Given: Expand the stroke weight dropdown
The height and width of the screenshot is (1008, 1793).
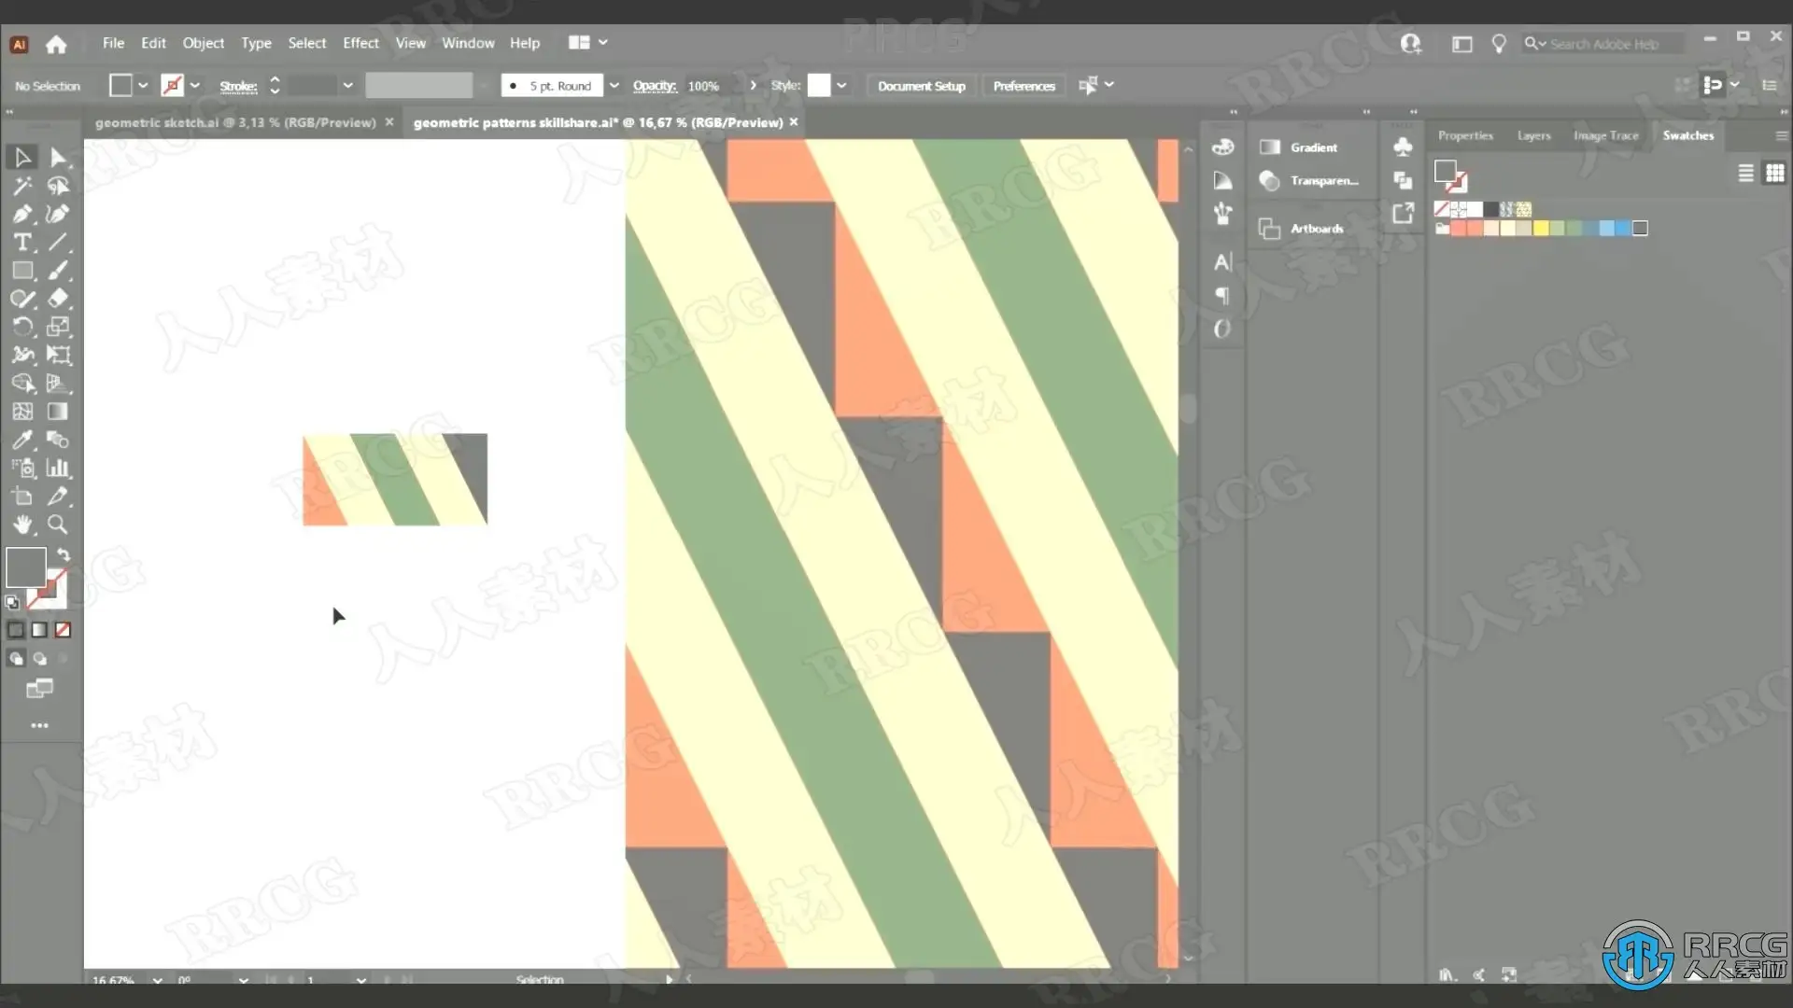Looking at the screenshot, I should pos(347,86).
